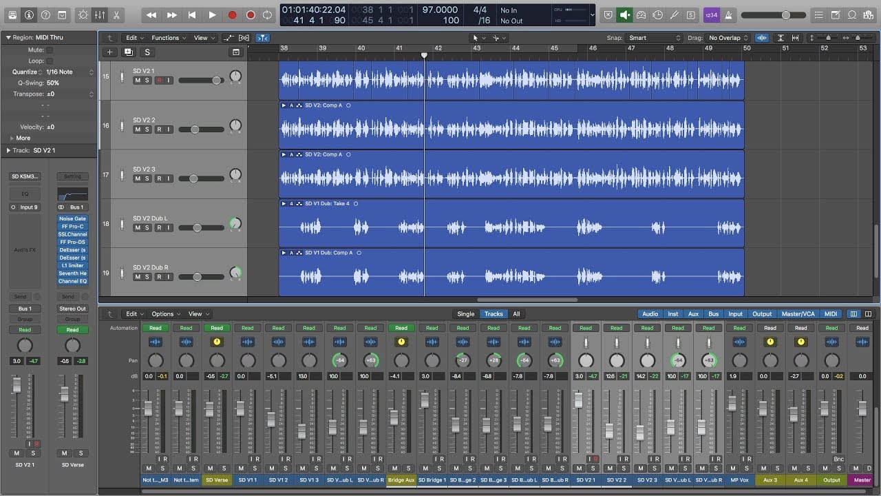Toggle the count-in 1234 button
This screenshot has width=881, height=496.
pos(711,14)
